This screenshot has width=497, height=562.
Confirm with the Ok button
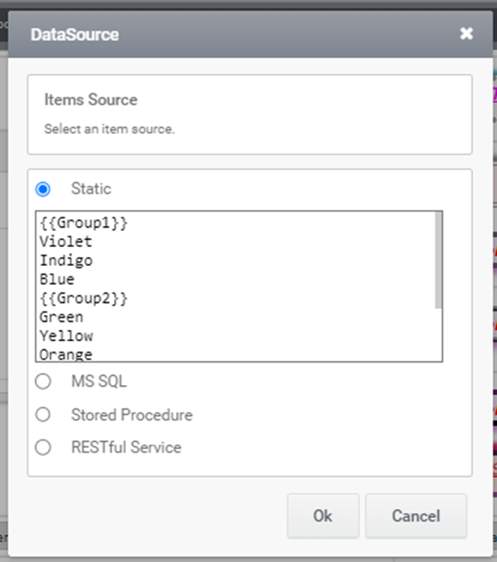[x=323, y=516]
